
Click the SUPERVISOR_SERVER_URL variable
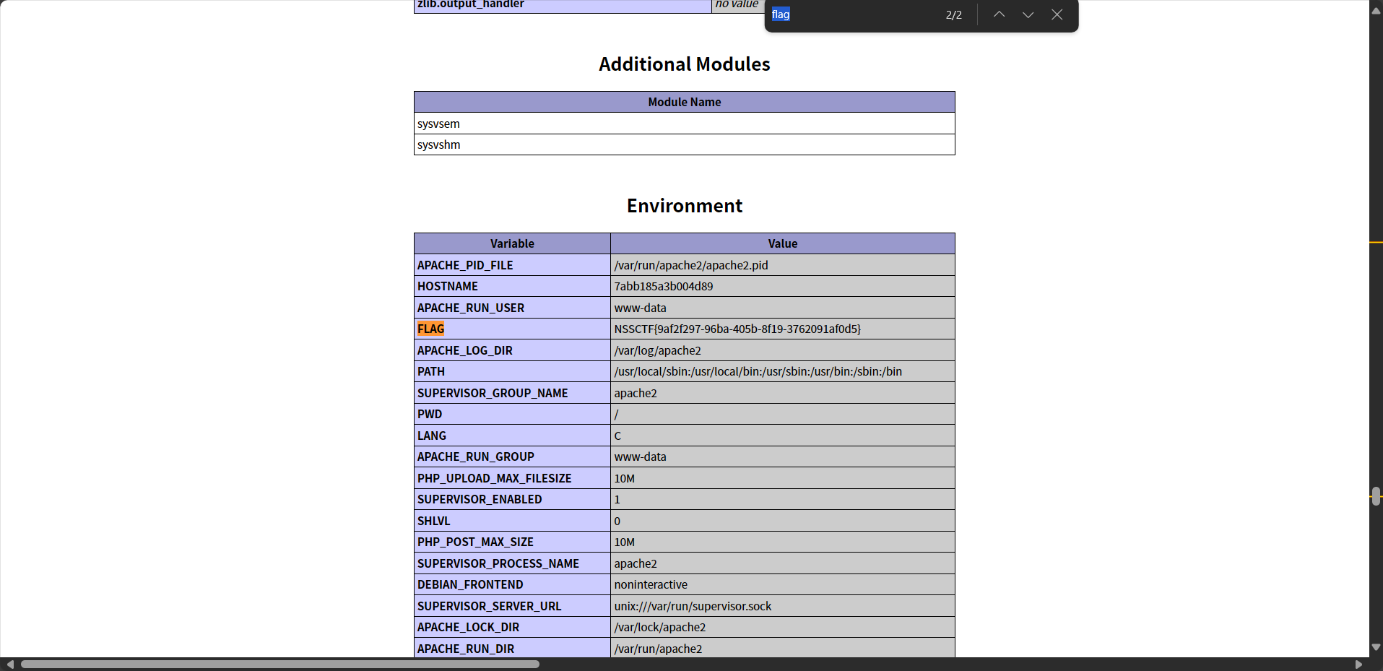click(489, 606)
